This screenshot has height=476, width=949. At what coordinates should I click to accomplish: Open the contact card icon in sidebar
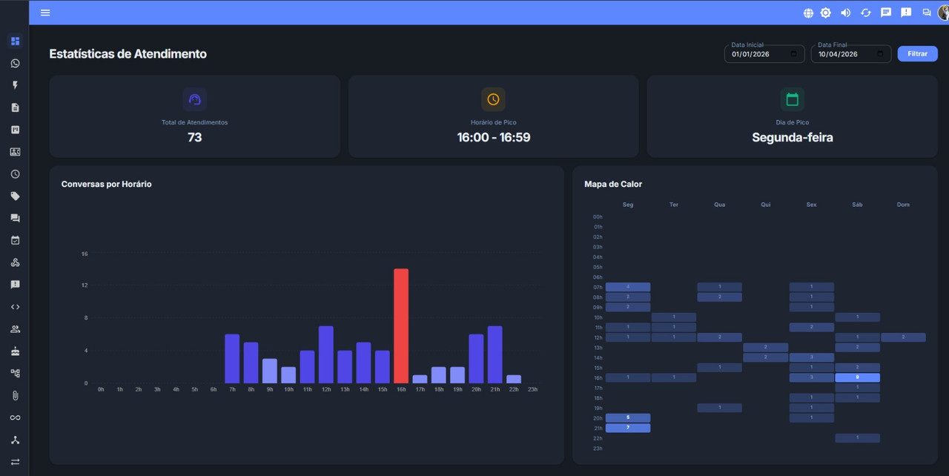[15, 152]
